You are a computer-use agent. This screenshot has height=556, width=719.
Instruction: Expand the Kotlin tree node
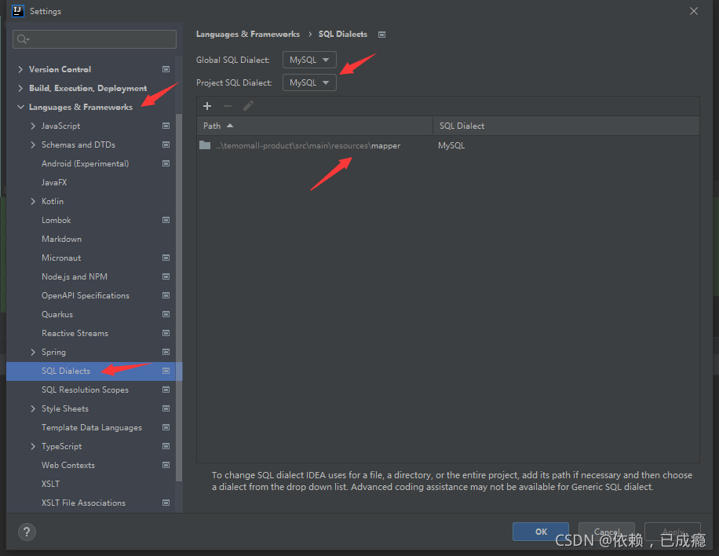[x=32, y=201]
